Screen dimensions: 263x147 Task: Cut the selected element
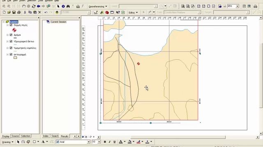tap(25, 12)
